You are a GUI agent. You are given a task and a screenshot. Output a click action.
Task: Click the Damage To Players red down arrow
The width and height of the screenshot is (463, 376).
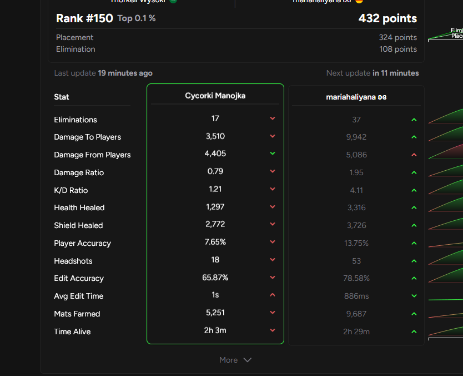coord(273,136)
